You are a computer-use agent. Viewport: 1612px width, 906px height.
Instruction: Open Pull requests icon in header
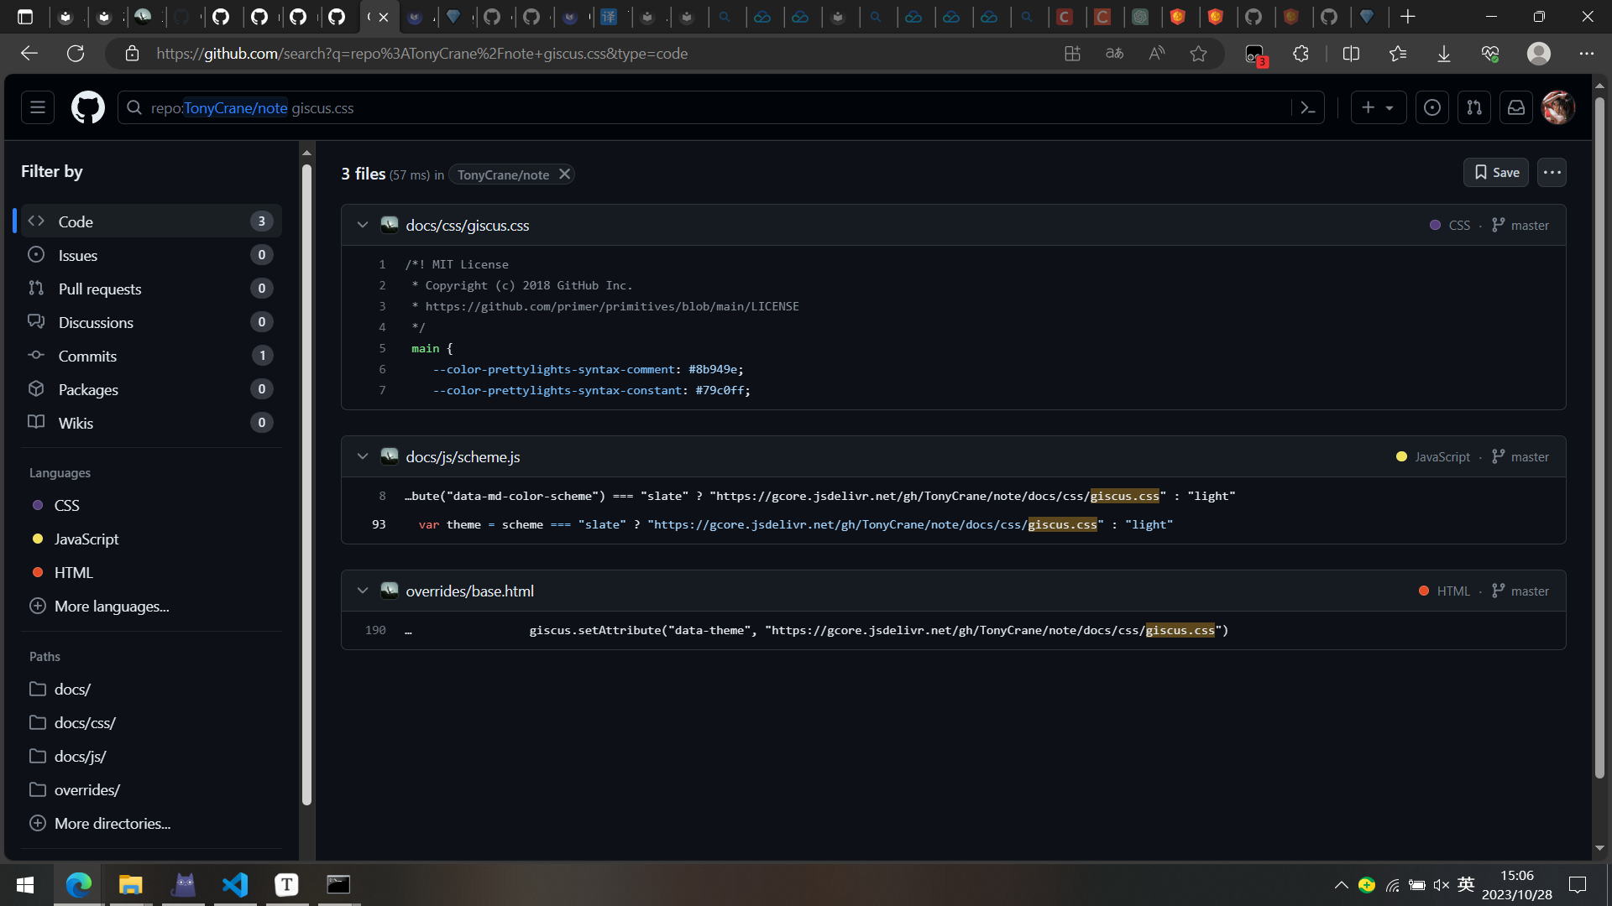(1474, 107)
